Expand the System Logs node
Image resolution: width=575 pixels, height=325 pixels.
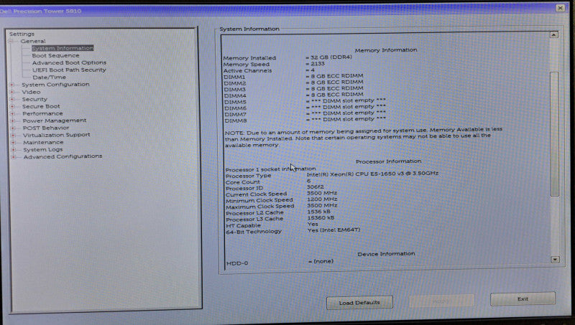[x=14, y=150]
